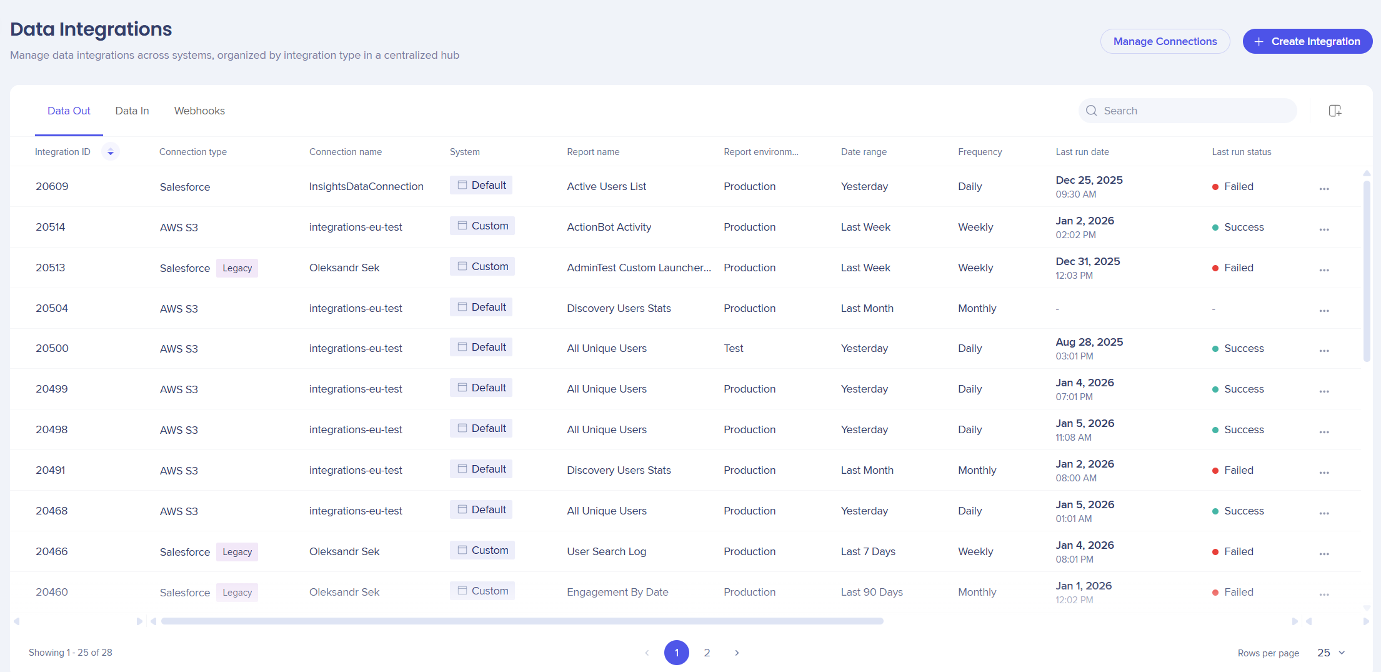Click the search magnifier icon
This screenshot has width=1381, height=672.
point(1091,111)
